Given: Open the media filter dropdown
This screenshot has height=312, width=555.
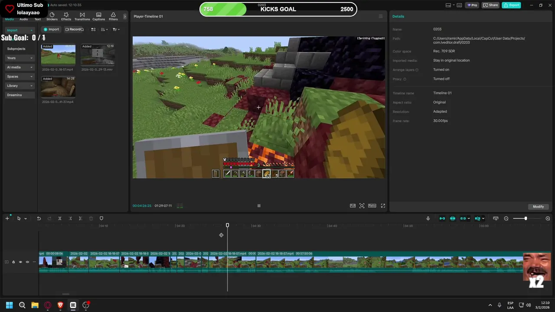Looking at the screenshot, I should pyautogui.click(x=116, y=29).
